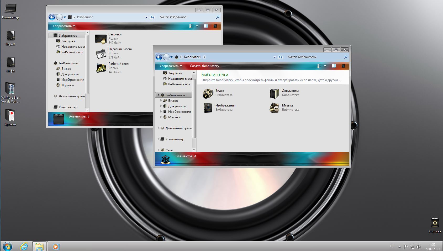Click Создать библиотеку button
This screenshot has height=251, width=443.
204,66
